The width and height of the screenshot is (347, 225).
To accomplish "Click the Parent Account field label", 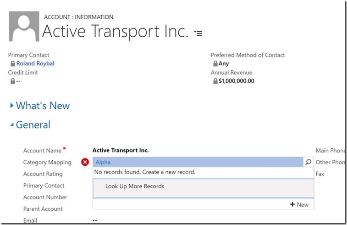I will 44,209.
